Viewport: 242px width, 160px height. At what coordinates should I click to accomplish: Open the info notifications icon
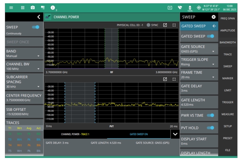coord(53,7)
